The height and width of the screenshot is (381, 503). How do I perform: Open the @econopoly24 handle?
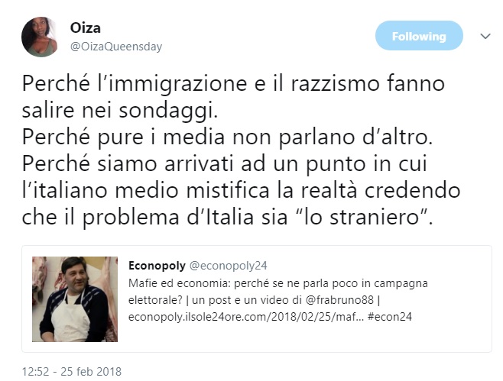tap(229, 266)
